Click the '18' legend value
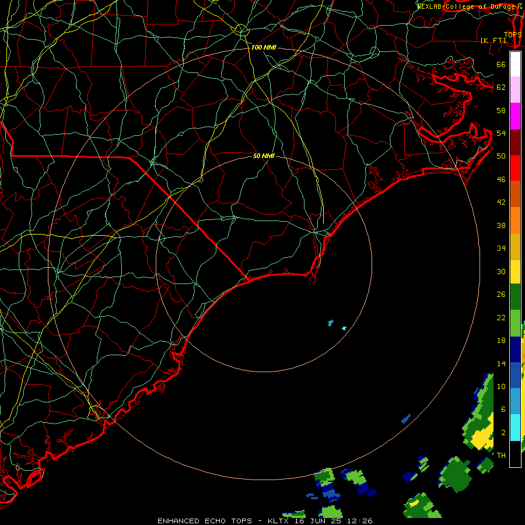The image size is (525, 525). [501, 341]
